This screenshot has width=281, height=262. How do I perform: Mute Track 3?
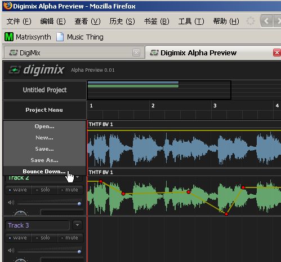coord(70,238)
